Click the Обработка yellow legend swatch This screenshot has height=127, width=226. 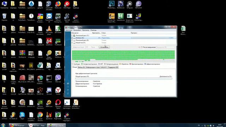pyautogui.click(x=120, y=64)
